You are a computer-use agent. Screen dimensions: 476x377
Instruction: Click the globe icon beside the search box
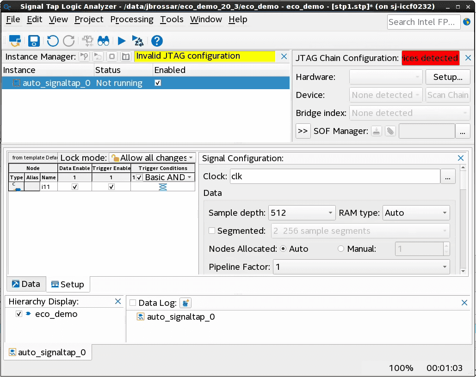click(466, 22)
